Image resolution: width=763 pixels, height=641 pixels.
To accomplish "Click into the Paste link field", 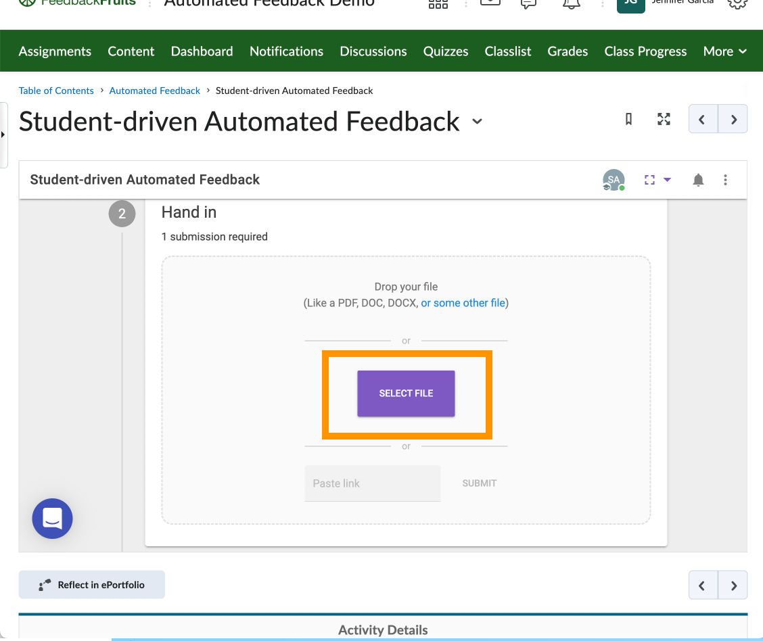I will click(373, 483).
